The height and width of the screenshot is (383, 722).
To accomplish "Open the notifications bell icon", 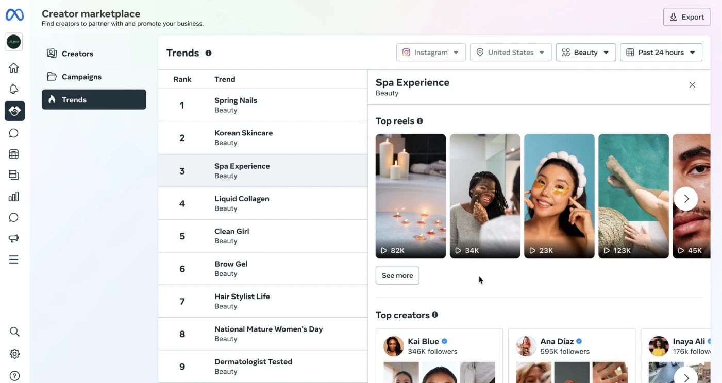I will (14, 89).
